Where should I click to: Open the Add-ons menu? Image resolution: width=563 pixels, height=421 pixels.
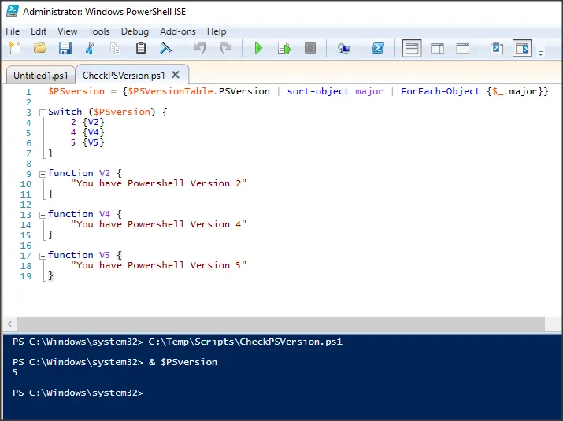pyautogui.click(x=178, y=31)
